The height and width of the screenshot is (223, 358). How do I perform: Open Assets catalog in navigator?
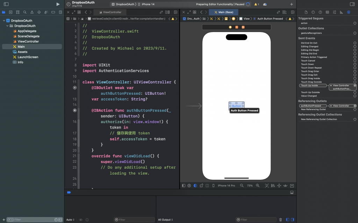22,52
